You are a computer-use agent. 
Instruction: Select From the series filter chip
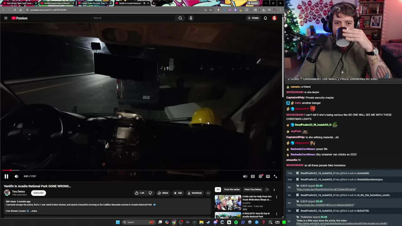coord(232,190)
